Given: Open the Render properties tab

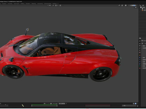Looking at the screenshot, I should 140,44.
